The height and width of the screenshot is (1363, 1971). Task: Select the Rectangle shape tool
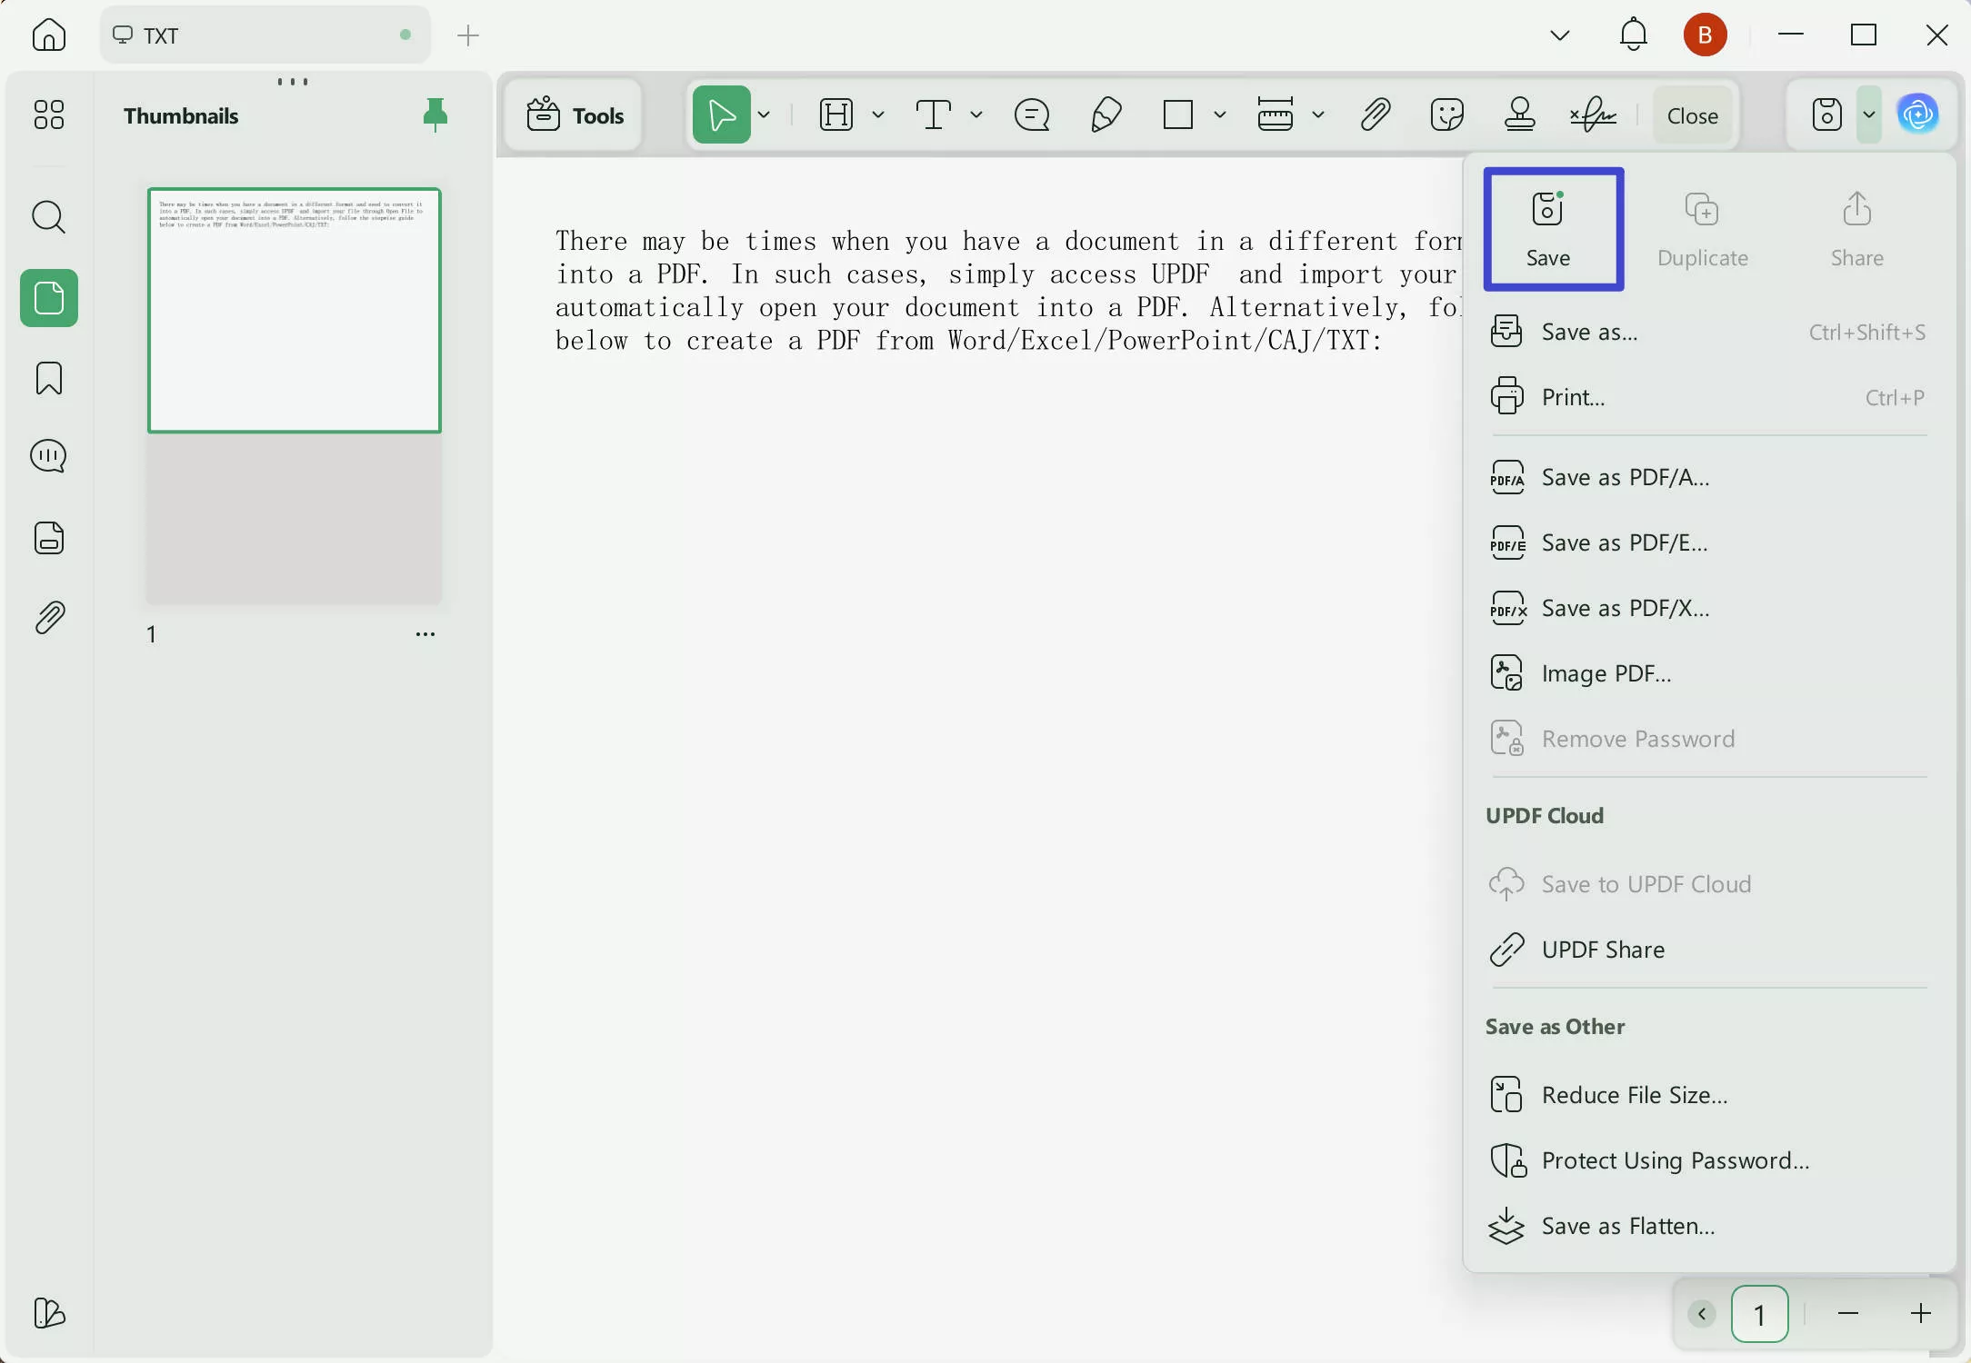(1176, 114)
